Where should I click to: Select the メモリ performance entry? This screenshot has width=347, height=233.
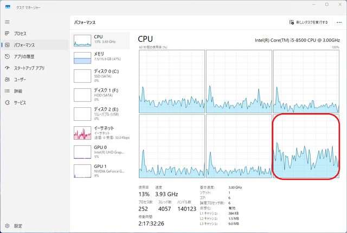coord(100,57)
